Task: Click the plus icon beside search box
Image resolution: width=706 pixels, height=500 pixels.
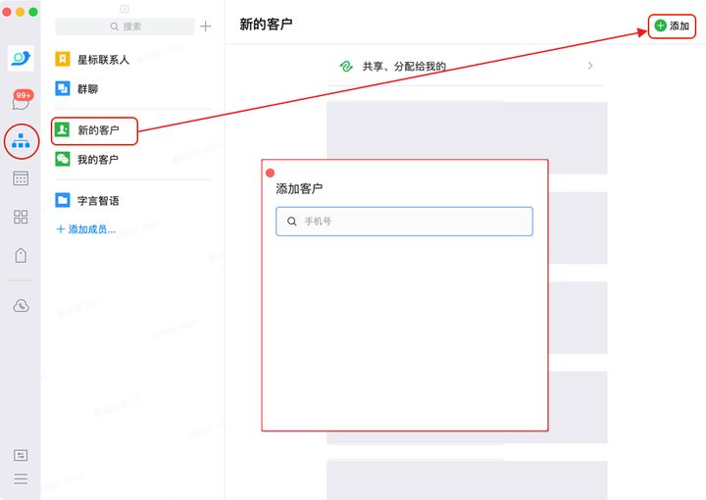Action: click(205, 26)
